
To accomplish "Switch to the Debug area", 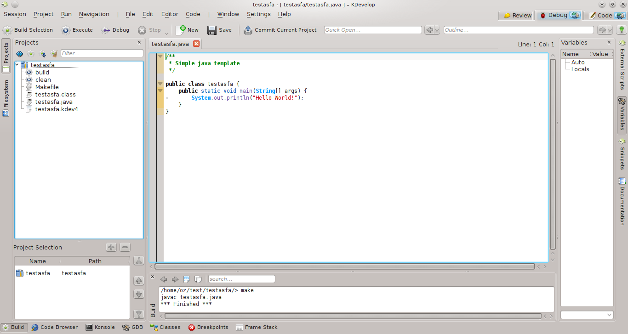I will 559,15.
